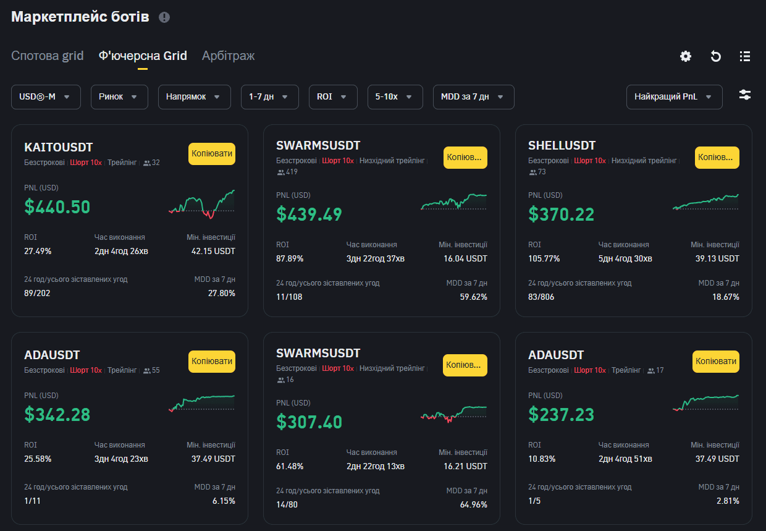Open the ROI filter dropdown
Image resolution: width=766 pixels, height=531 pixels.
(333, 97)
